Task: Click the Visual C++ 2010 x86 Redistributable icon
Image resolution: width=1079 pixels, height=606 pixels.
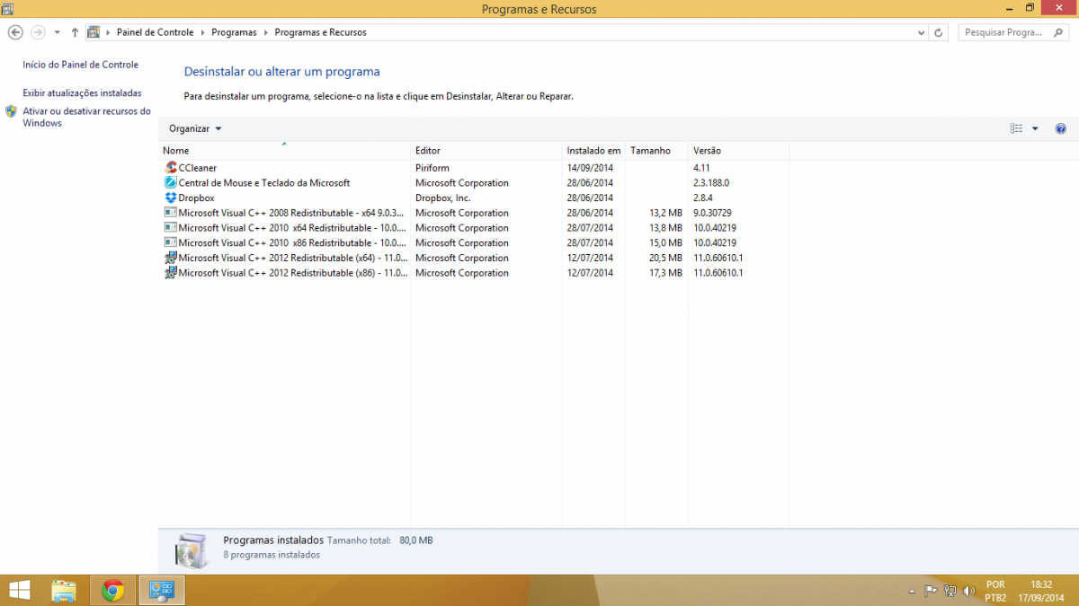Action: (171, 242)
